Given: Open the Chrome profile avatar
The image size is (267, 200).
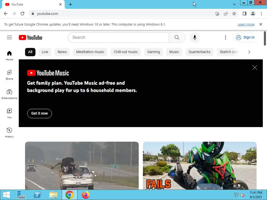Looking at the screenshot, I should tap(253, 14).
